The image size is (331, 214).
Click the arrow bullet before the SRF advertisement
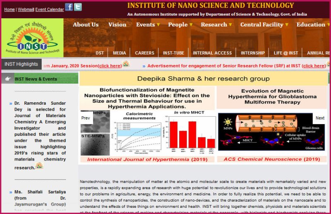point(144,66)
